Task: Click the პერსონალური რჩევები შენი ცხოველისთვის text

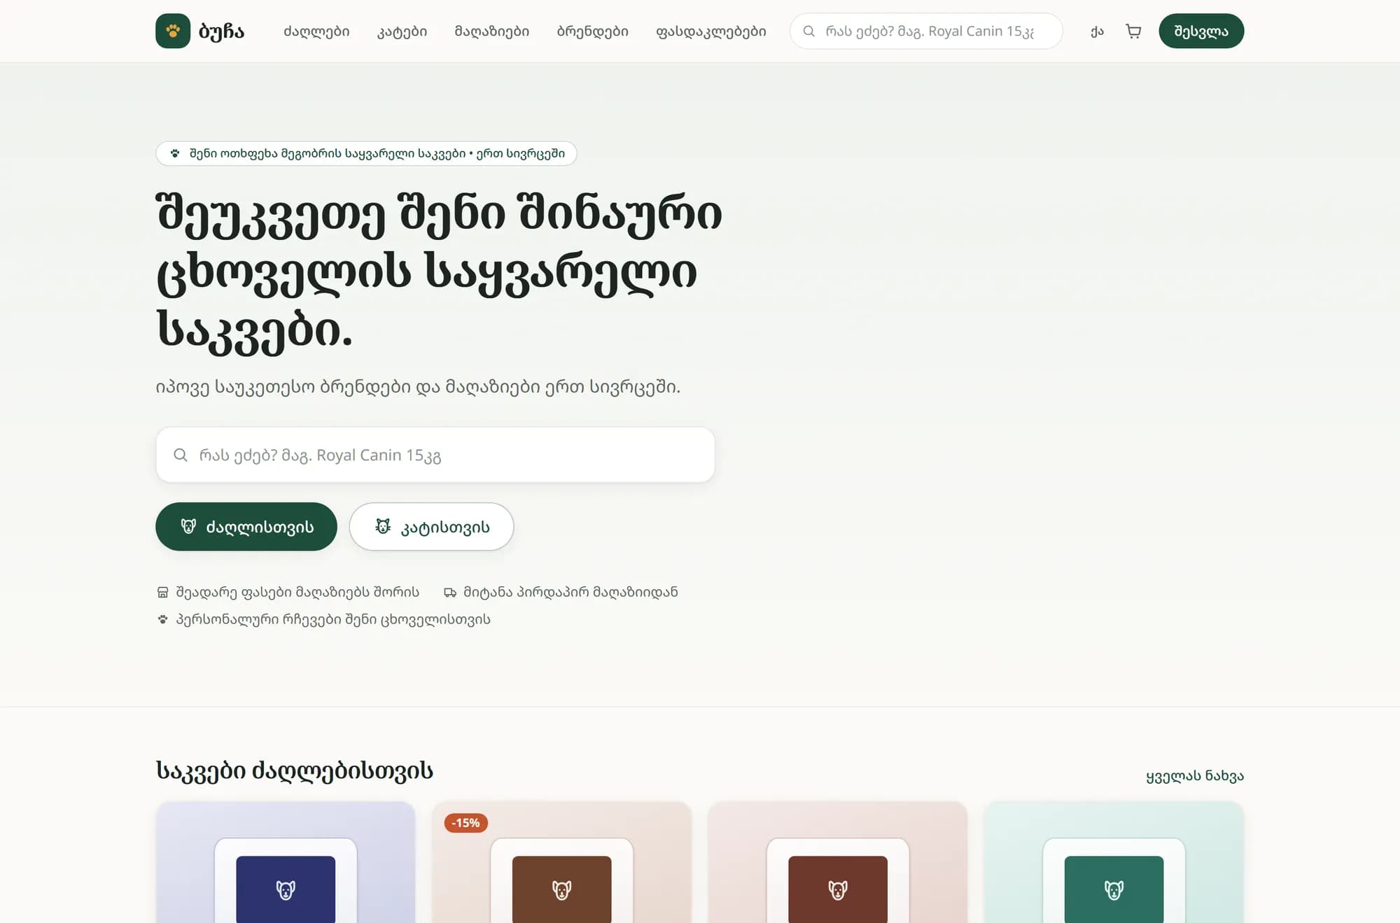Action: 333,619
